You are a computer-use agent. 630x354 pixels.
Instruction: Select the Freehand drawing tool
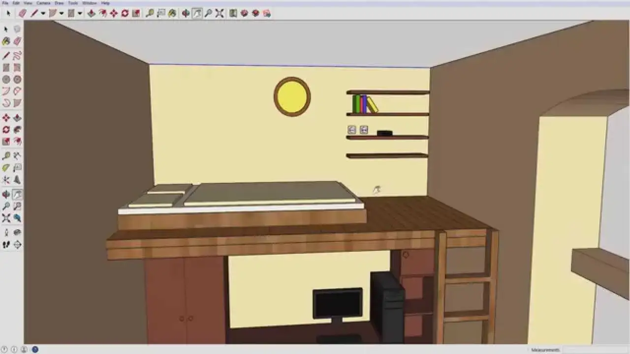pos(17,55)
